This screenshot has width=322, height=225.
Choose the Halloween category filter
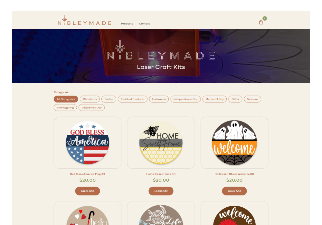(159, 99)
